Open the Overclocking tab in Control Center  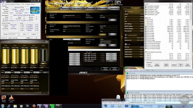click(x=52, y=8)
